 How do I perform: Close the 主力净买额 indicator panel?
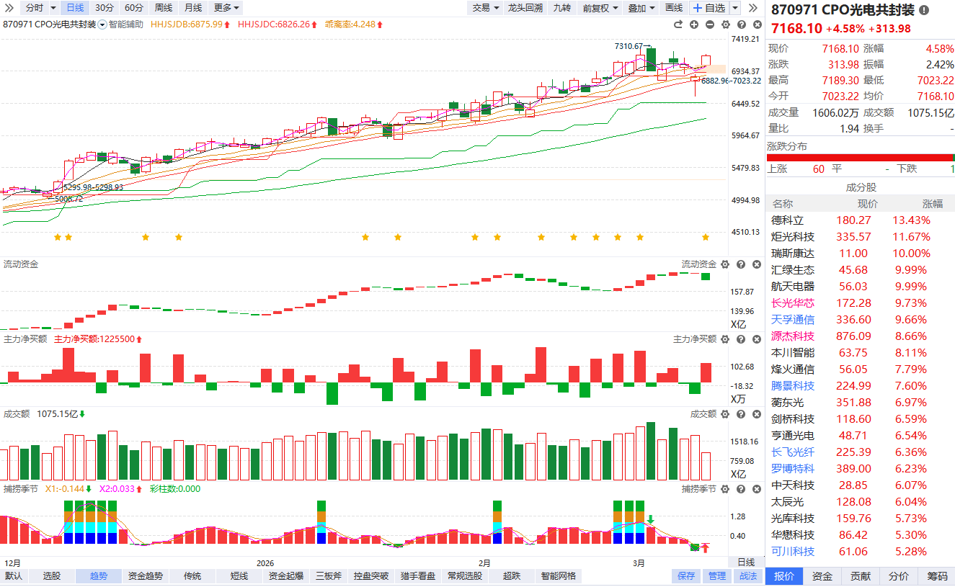click(756, 339)
